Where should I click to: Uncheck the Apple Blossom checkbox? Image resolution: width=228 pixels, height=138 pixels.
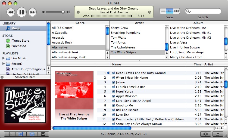[x=113, y=96]
